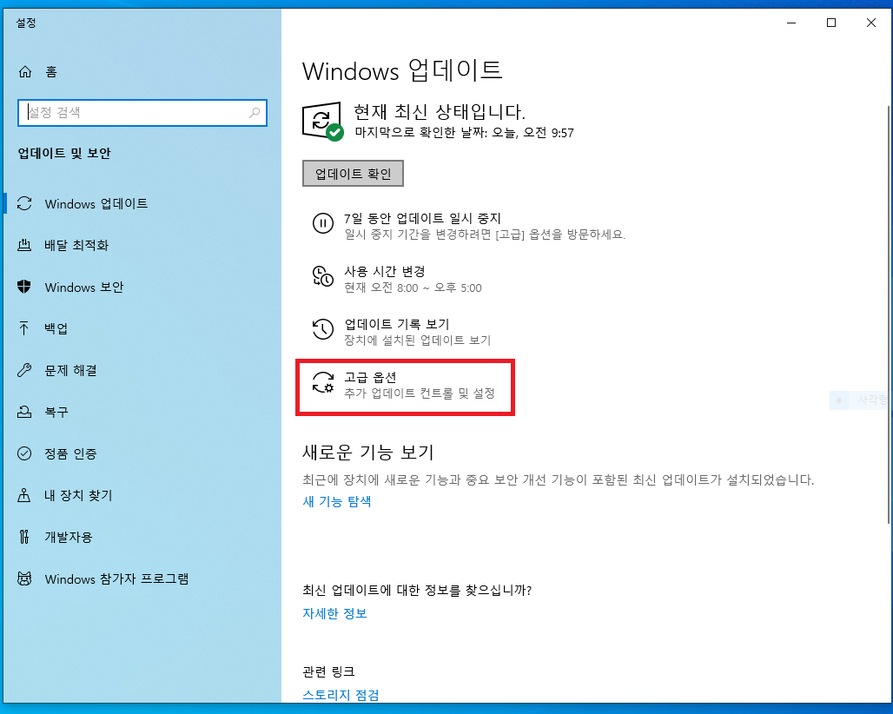Click the Windows 참가자 프로그램 cat icon
893x714 pixels.
click(24, 578)
